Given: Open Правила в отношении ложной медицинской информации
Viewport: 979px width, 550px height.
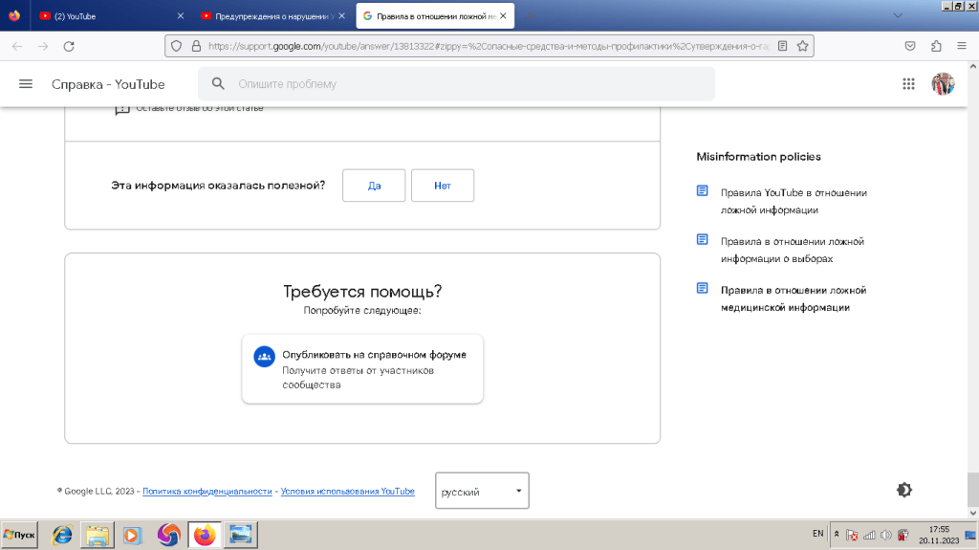Looking at the screenshot, I should (x=793, y=298).
